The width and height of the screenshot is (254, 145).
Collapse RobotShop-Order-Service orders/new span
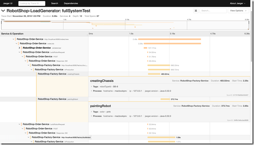tap(13, 39)
